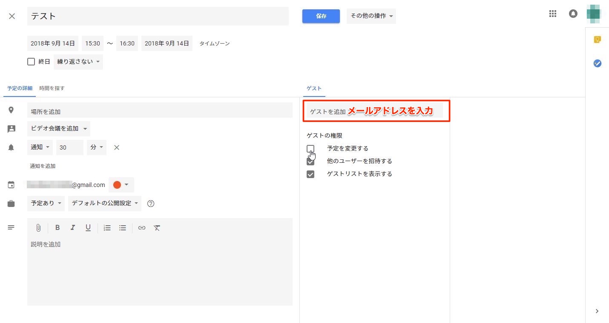Click the タイムゾーン link
The image size is (609, 323).
pyautogui.click(x=215, y=43)
